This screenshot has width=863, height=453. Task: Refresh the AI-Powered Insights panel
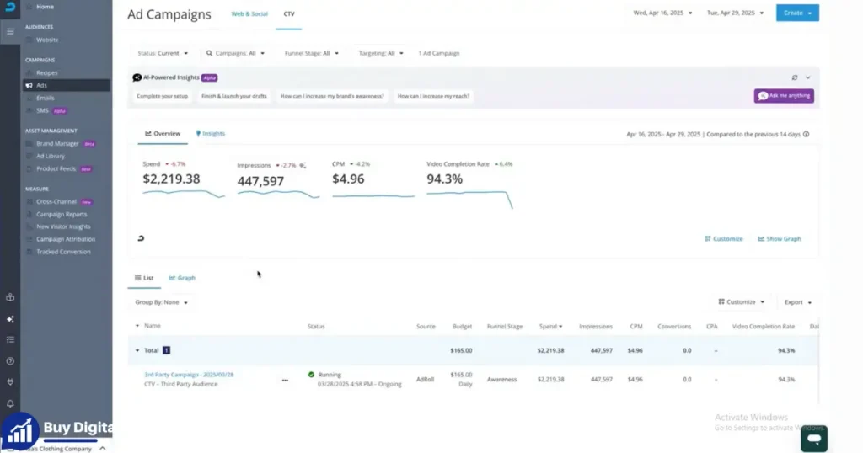pos(794,77)
